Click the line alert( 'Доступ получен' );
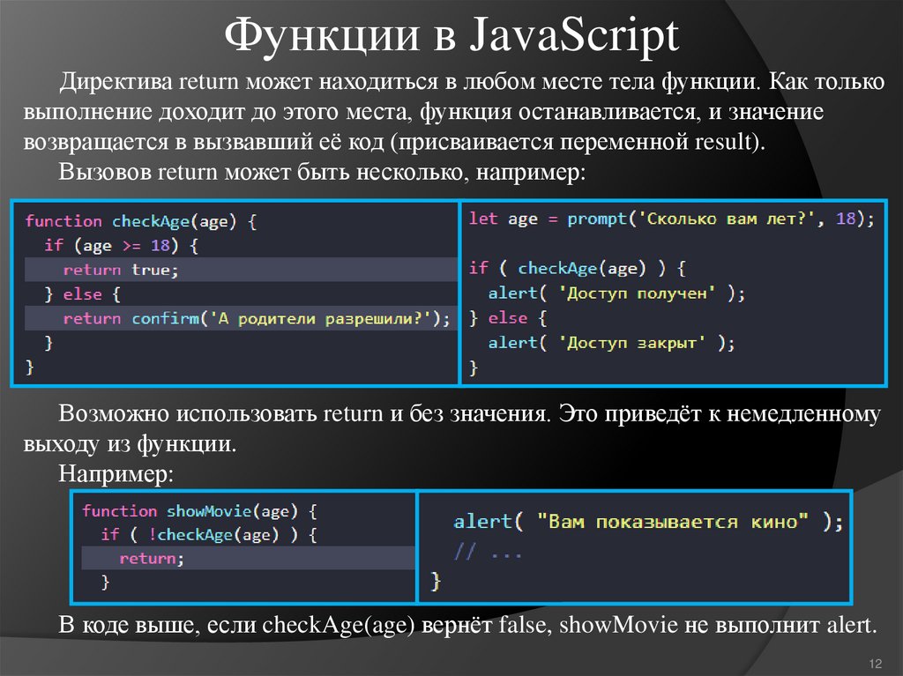Viewport: 903px width, 676px height. pyautogui.click(x=616, y=293)
